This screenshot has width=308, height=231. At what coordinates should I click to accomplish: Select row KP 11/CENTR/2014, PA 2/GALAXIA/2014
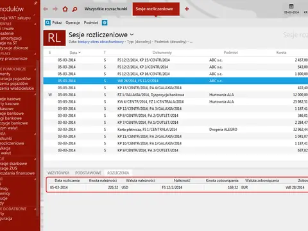click(x=176, y=137)
